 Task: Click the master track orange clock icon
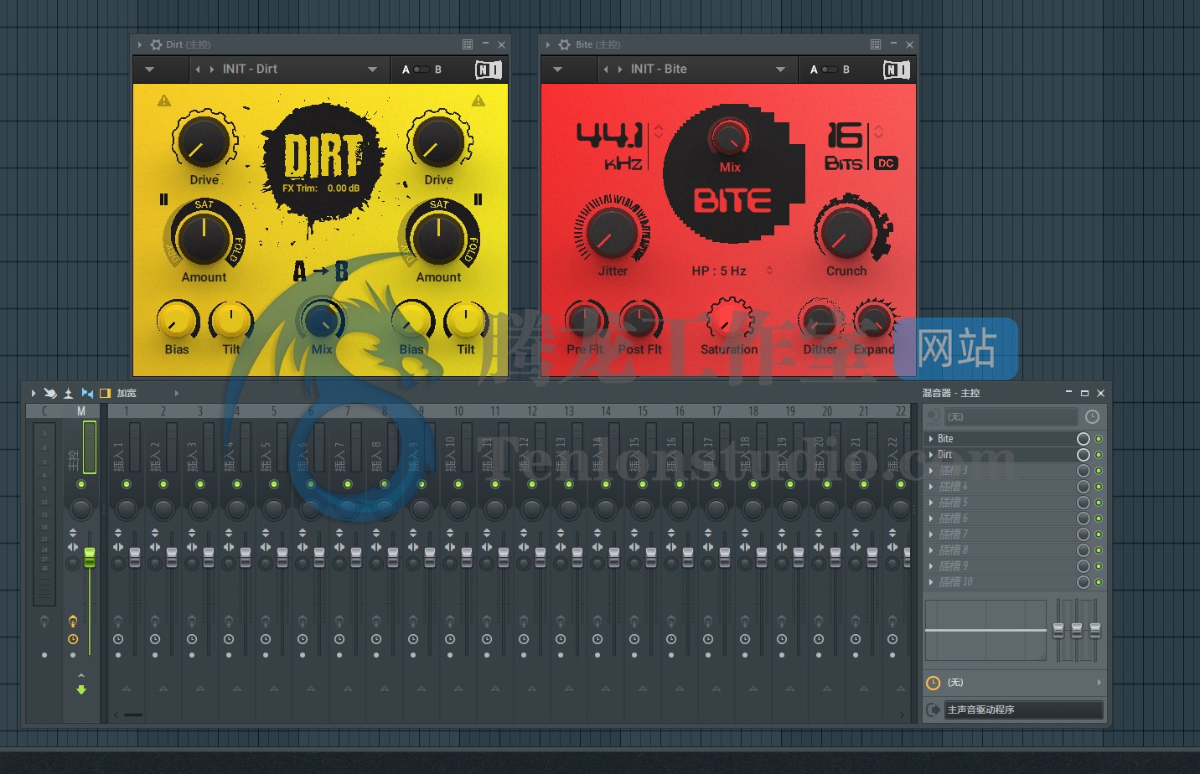73,639
